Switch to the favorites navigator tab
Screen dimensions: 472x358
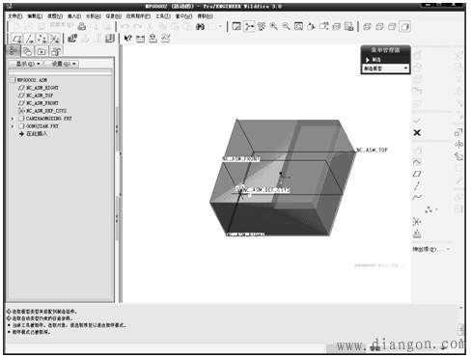[x=56, y=51]
